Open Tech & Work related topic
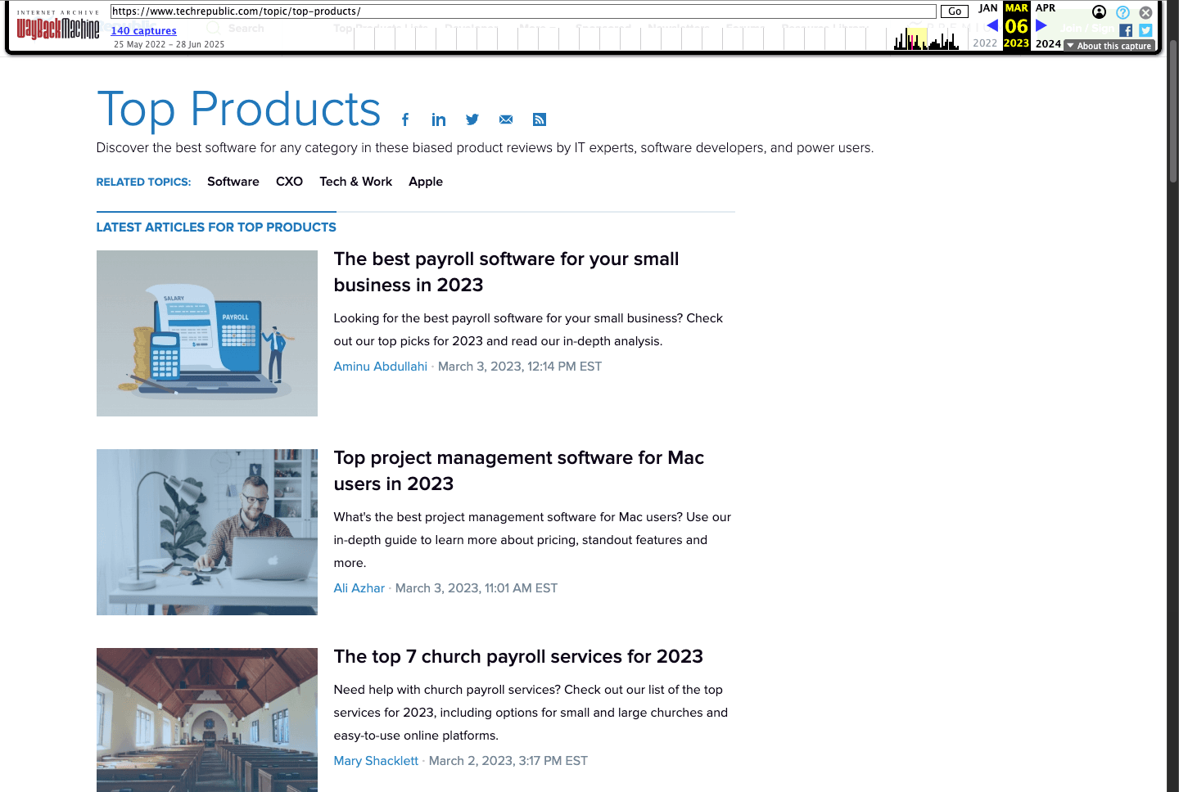The height and width of the screenshot is (792, 1179). [x=356, y=182]
